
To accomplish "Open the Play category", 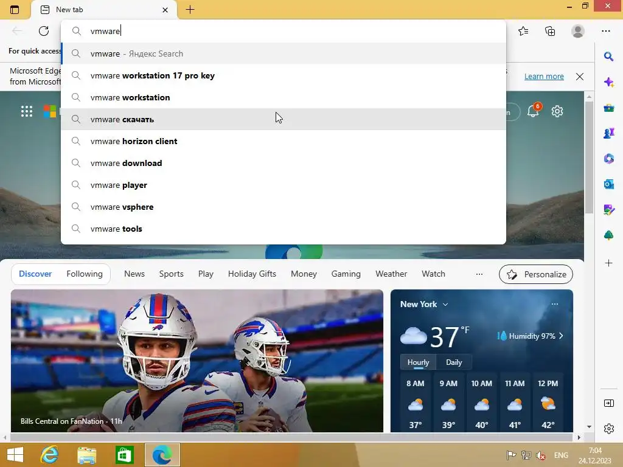I will pyautogui.click(x=206, y=274).
